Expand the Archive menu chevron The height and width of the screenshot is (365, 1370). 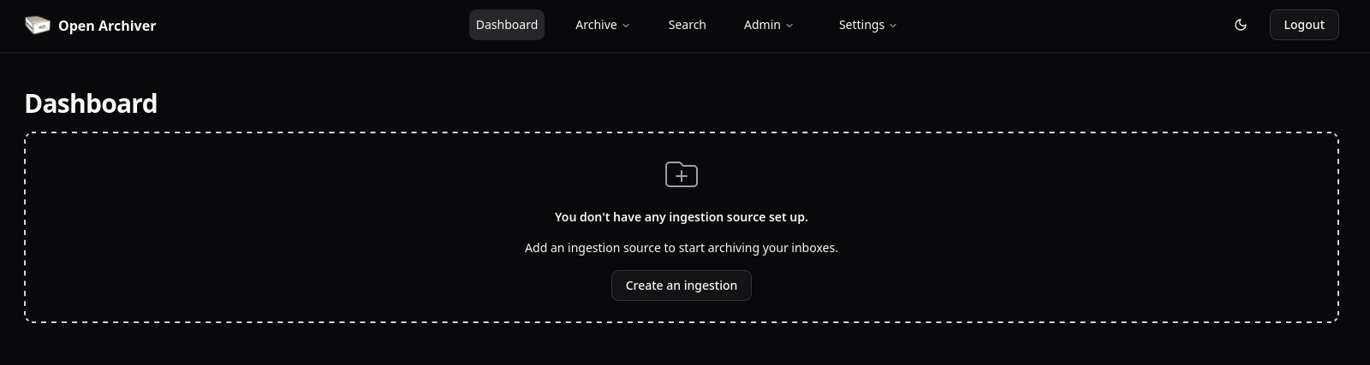[x=626, y=26]
